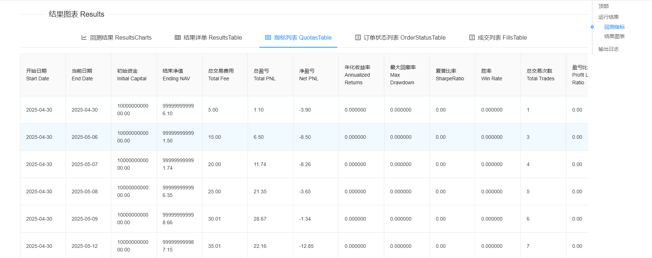The width and height of the screenshot is (652, 258).
Task: Select the 订单状态列表 OrderStatusTable tab
Action: pos(404,37)
